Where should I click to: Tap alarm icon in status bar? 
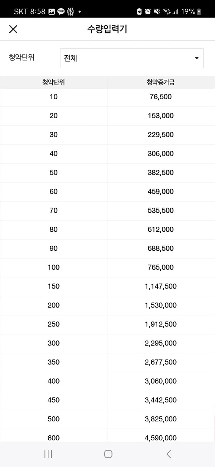pos(148,11)
